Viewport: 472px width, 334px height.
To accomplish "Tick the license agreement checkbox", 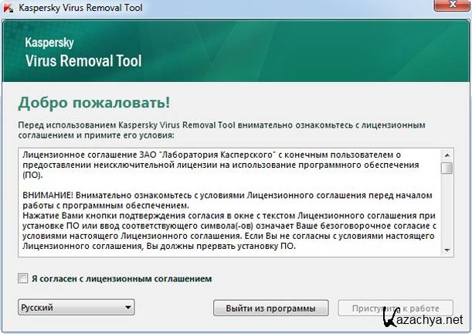I will tap(21, 278).
